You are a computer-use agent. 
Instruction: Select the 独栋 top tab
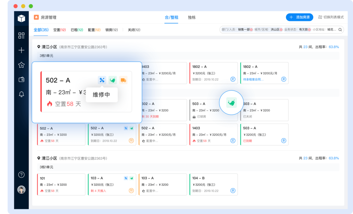coord(192,17)
